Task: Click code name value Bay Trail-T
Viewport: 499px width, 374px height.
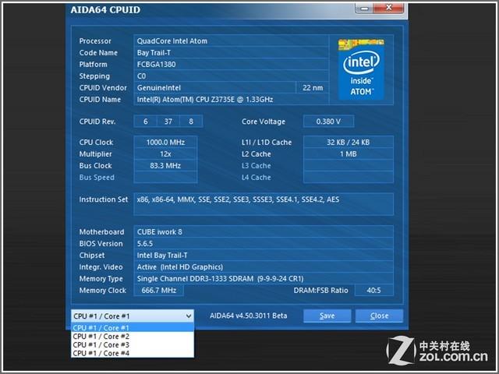Action: [x=231, y=53]
